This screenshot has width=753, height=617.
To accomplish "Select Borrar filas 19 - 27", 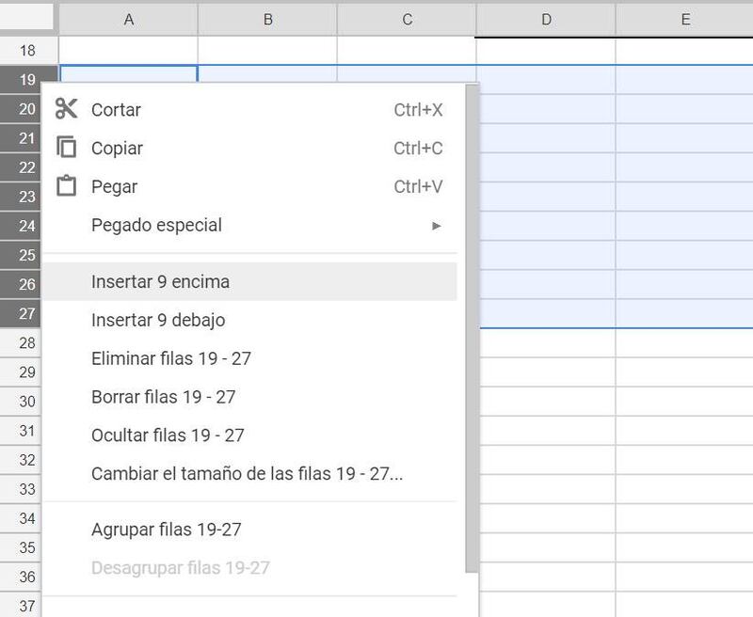I will (x=163, y=397).
